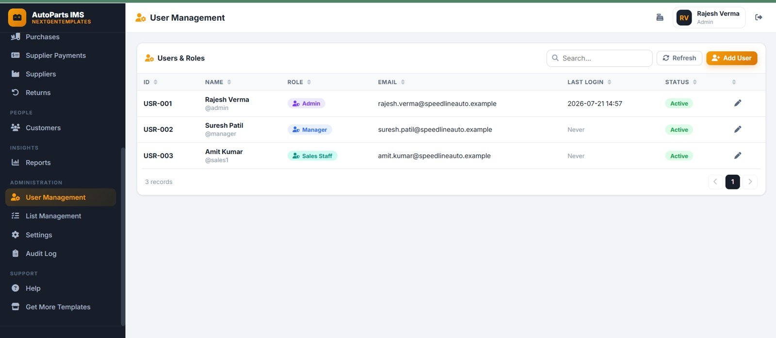This screenshot has height=338, width=776.
Task: Open the Returns page
Action: [61, 92]
